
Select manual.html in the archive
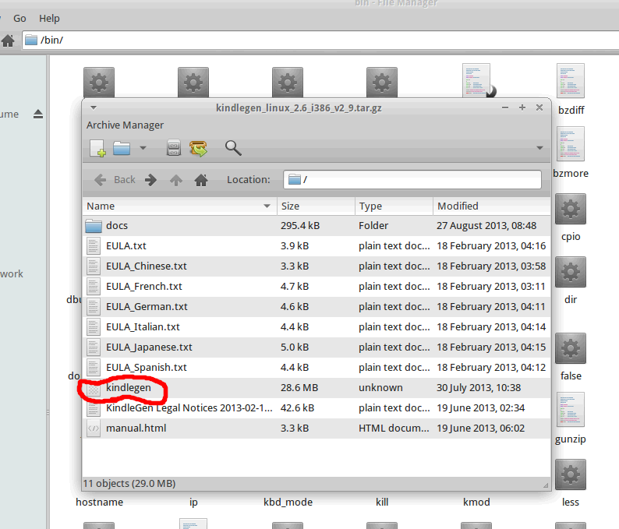tap(317, 428)
